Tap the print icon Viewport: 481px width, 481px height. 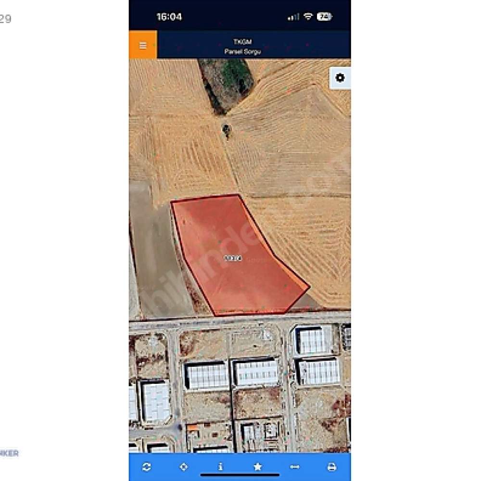click(331, 467)
